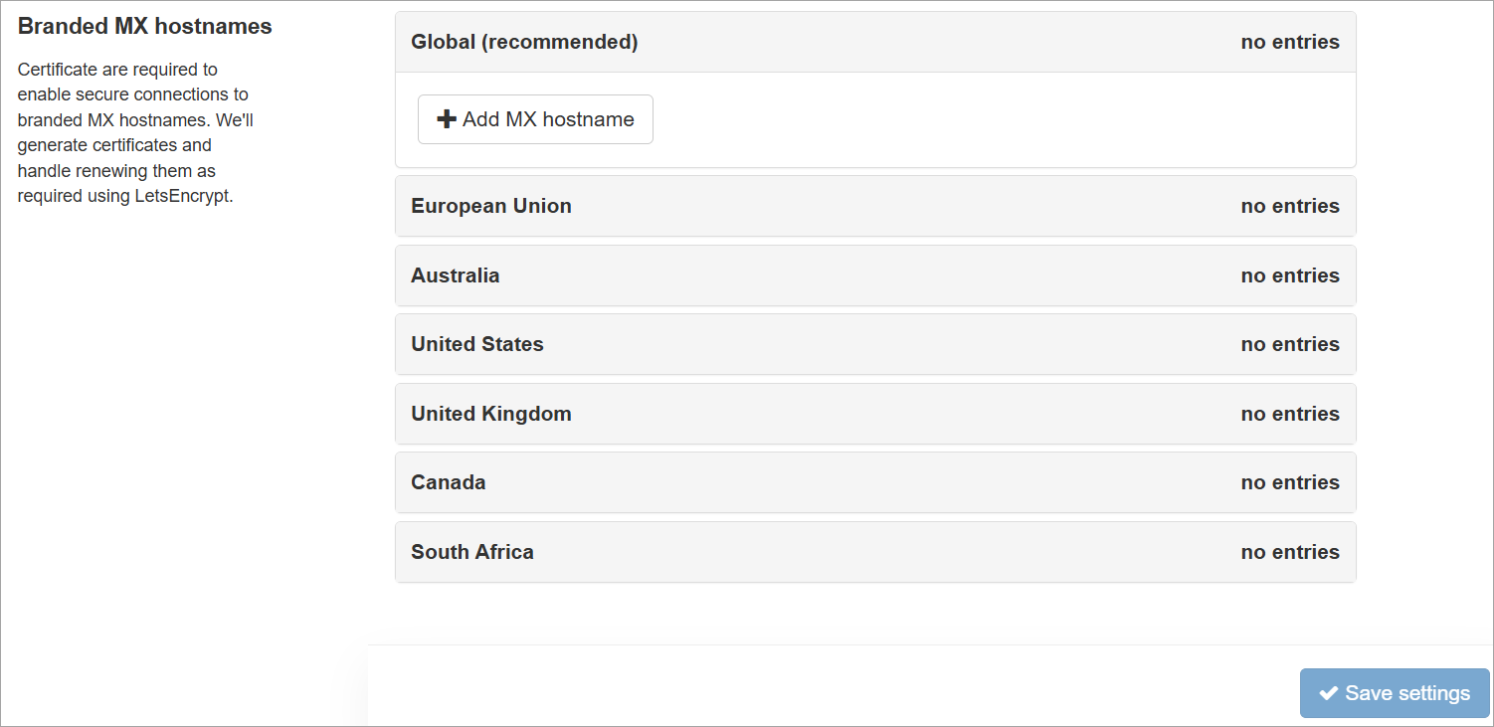Expand the Australia section
Viewport: 1494px width, 727px height.
point(456,275)
